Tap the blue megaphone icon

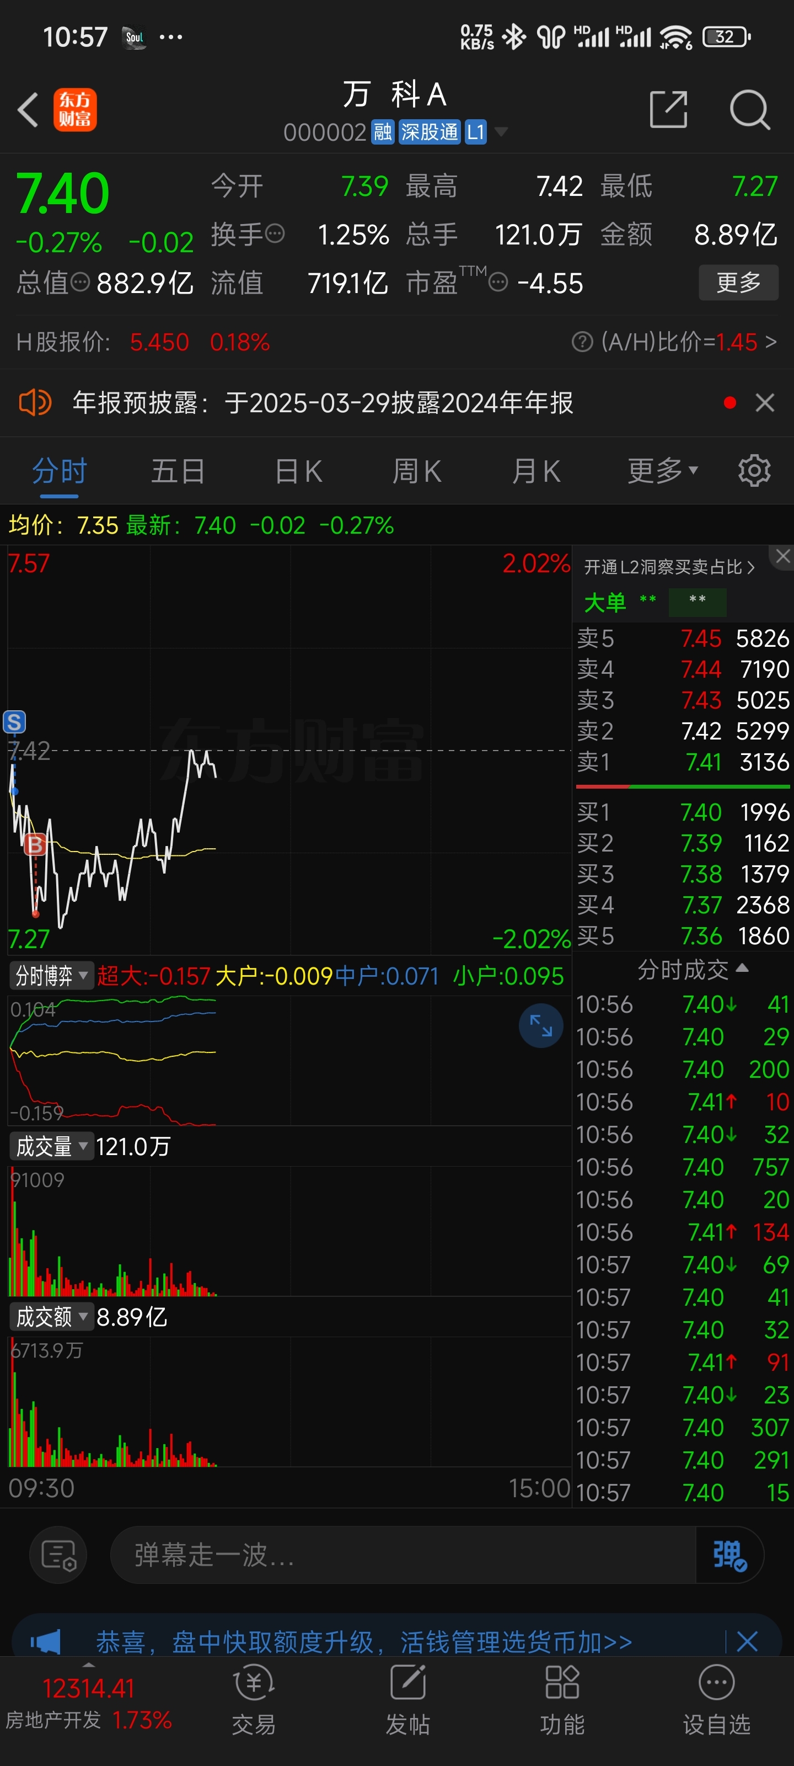click(x=45, y=1642)
